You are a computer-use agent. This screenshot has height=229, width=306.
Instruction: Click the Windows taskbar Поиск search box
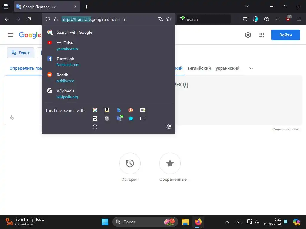click(x=145, y=222)
